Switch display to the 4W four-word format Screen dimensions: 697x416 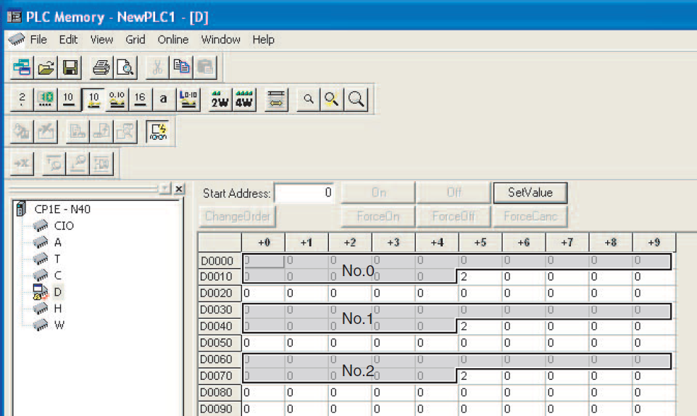pyautogui.click(x=244, y=99)
